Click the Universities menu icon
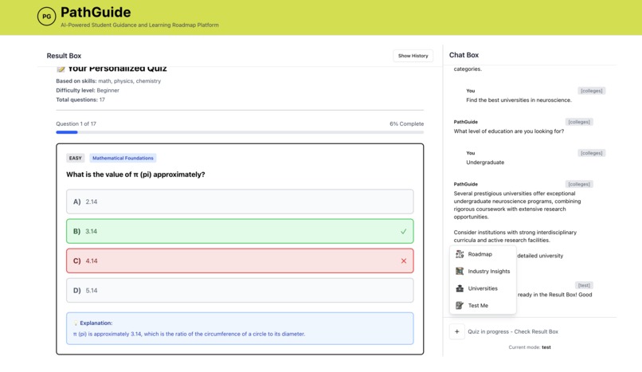Viewport: 642px width, 372px height. (460, 288)
